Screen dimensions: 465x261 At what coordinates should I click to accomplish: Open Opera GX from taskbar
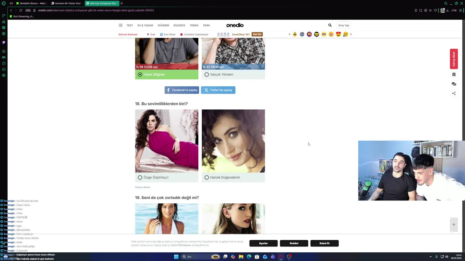pyautogui.click(x=281, y=257)
